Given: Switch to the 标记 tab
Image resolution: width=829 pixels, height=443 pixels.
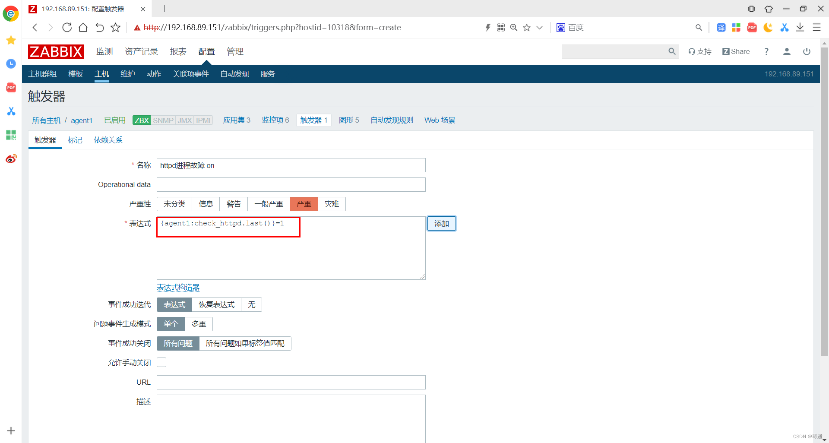Looking at the screenshot, I should click(75, 140).
